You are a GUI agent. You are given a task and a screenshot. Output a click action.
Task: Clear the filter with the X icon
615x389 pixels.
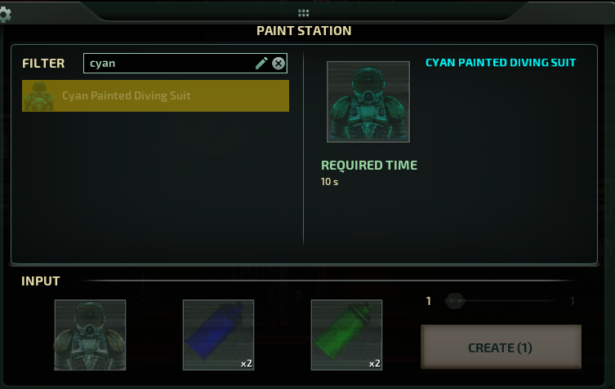[x=279, y=63]
